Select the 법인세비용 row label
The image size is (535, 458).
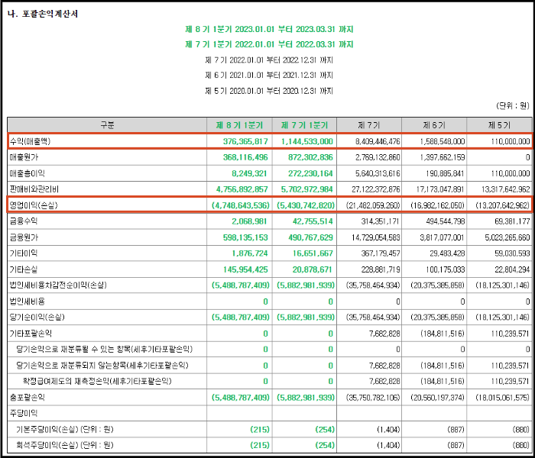pos(27,302)
